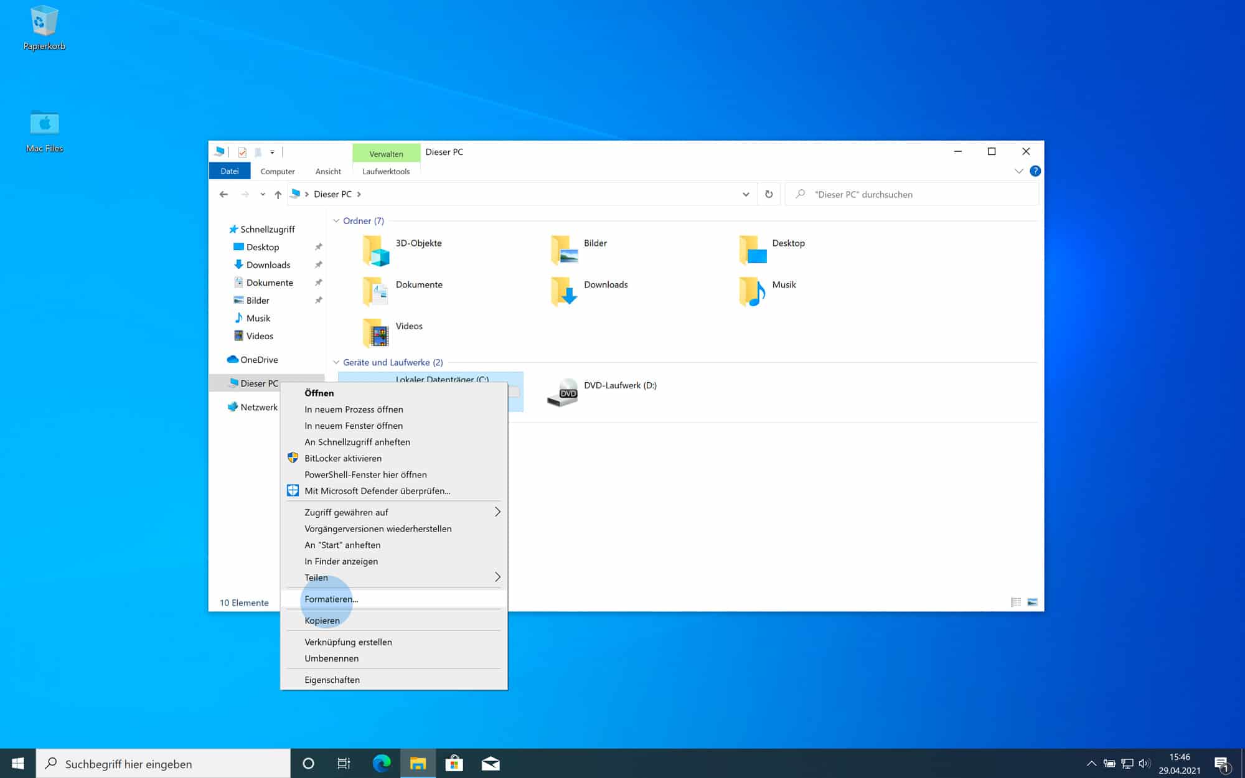Select OneDrive in navigation pane
1245x778 pixels.
click(253, 360)
